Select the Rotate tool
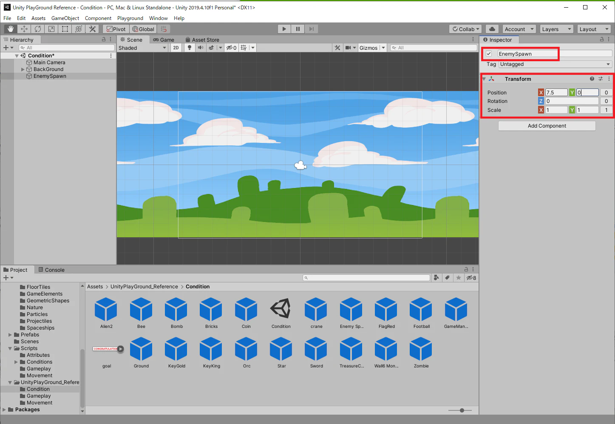 38,29
